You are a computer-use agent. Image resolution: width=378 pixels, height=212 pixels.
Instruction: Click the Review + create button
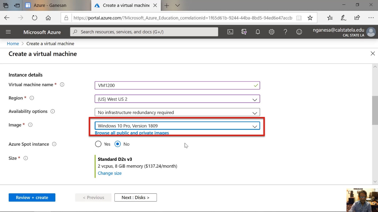tap(32, 197)
